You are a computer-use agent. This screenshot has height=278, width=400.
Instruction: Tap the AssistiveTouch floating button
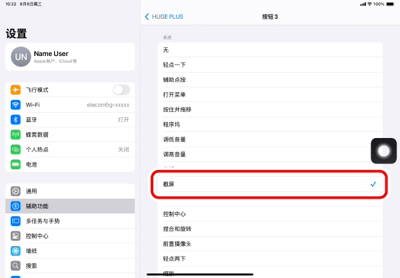383,151
